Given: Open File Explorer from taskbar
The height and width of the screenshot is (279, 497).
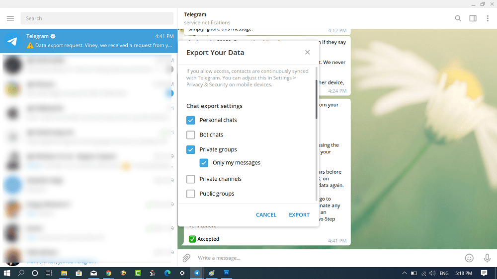Looking at the screenshot, I should (x=64, y=273).
